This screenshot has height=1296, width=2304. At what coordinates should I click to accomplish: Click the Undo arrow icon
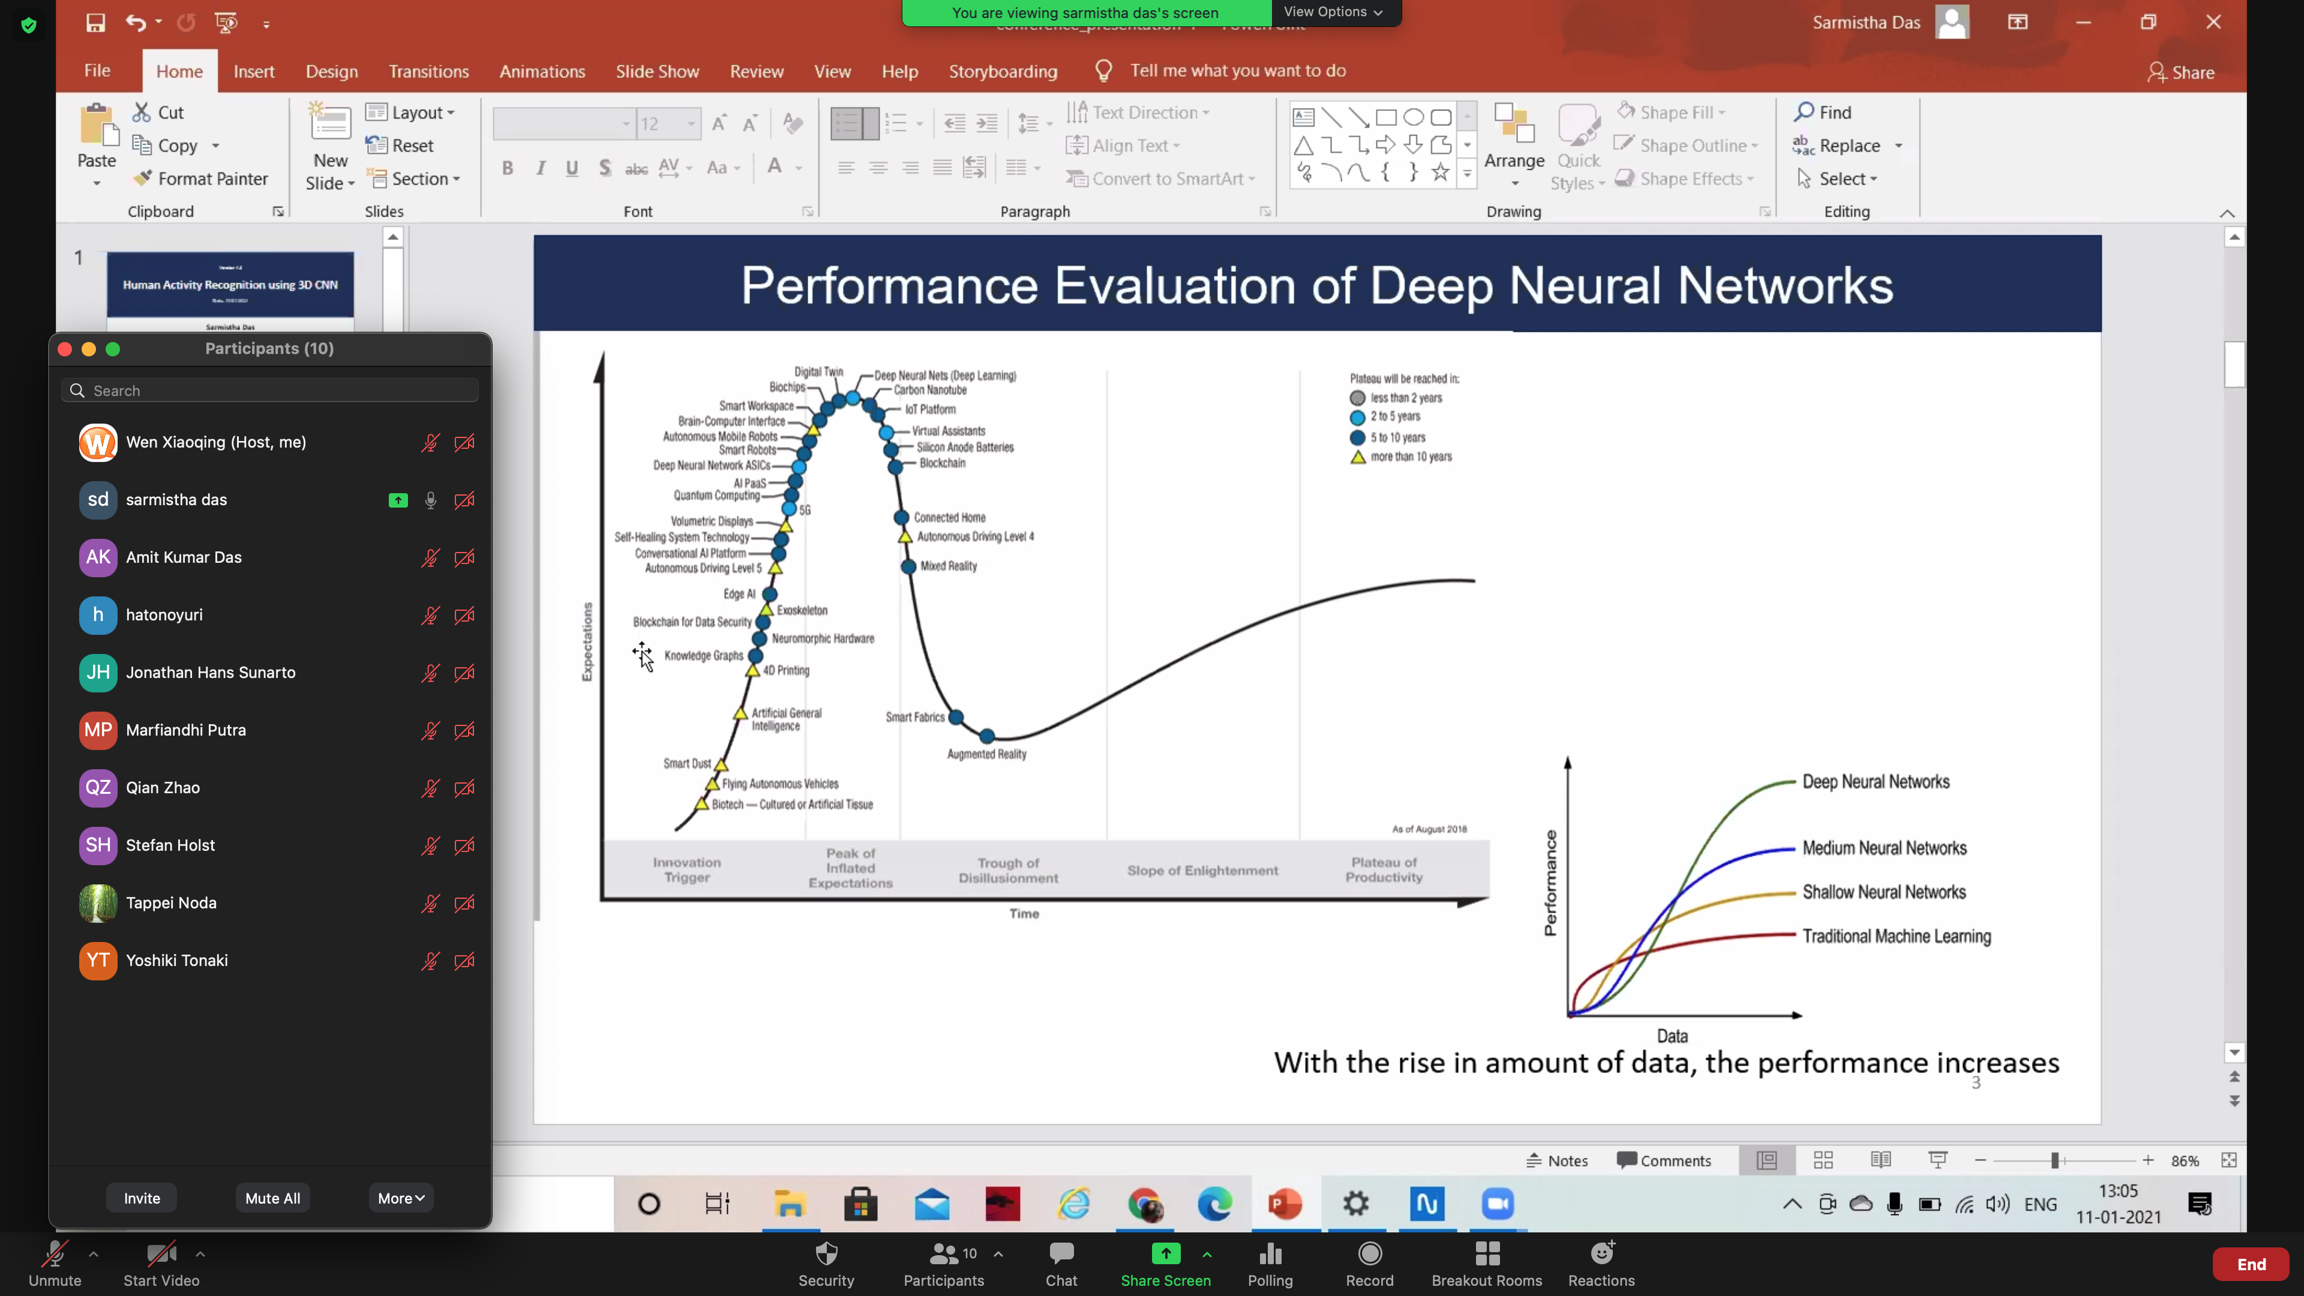click(x=135, y=23)
